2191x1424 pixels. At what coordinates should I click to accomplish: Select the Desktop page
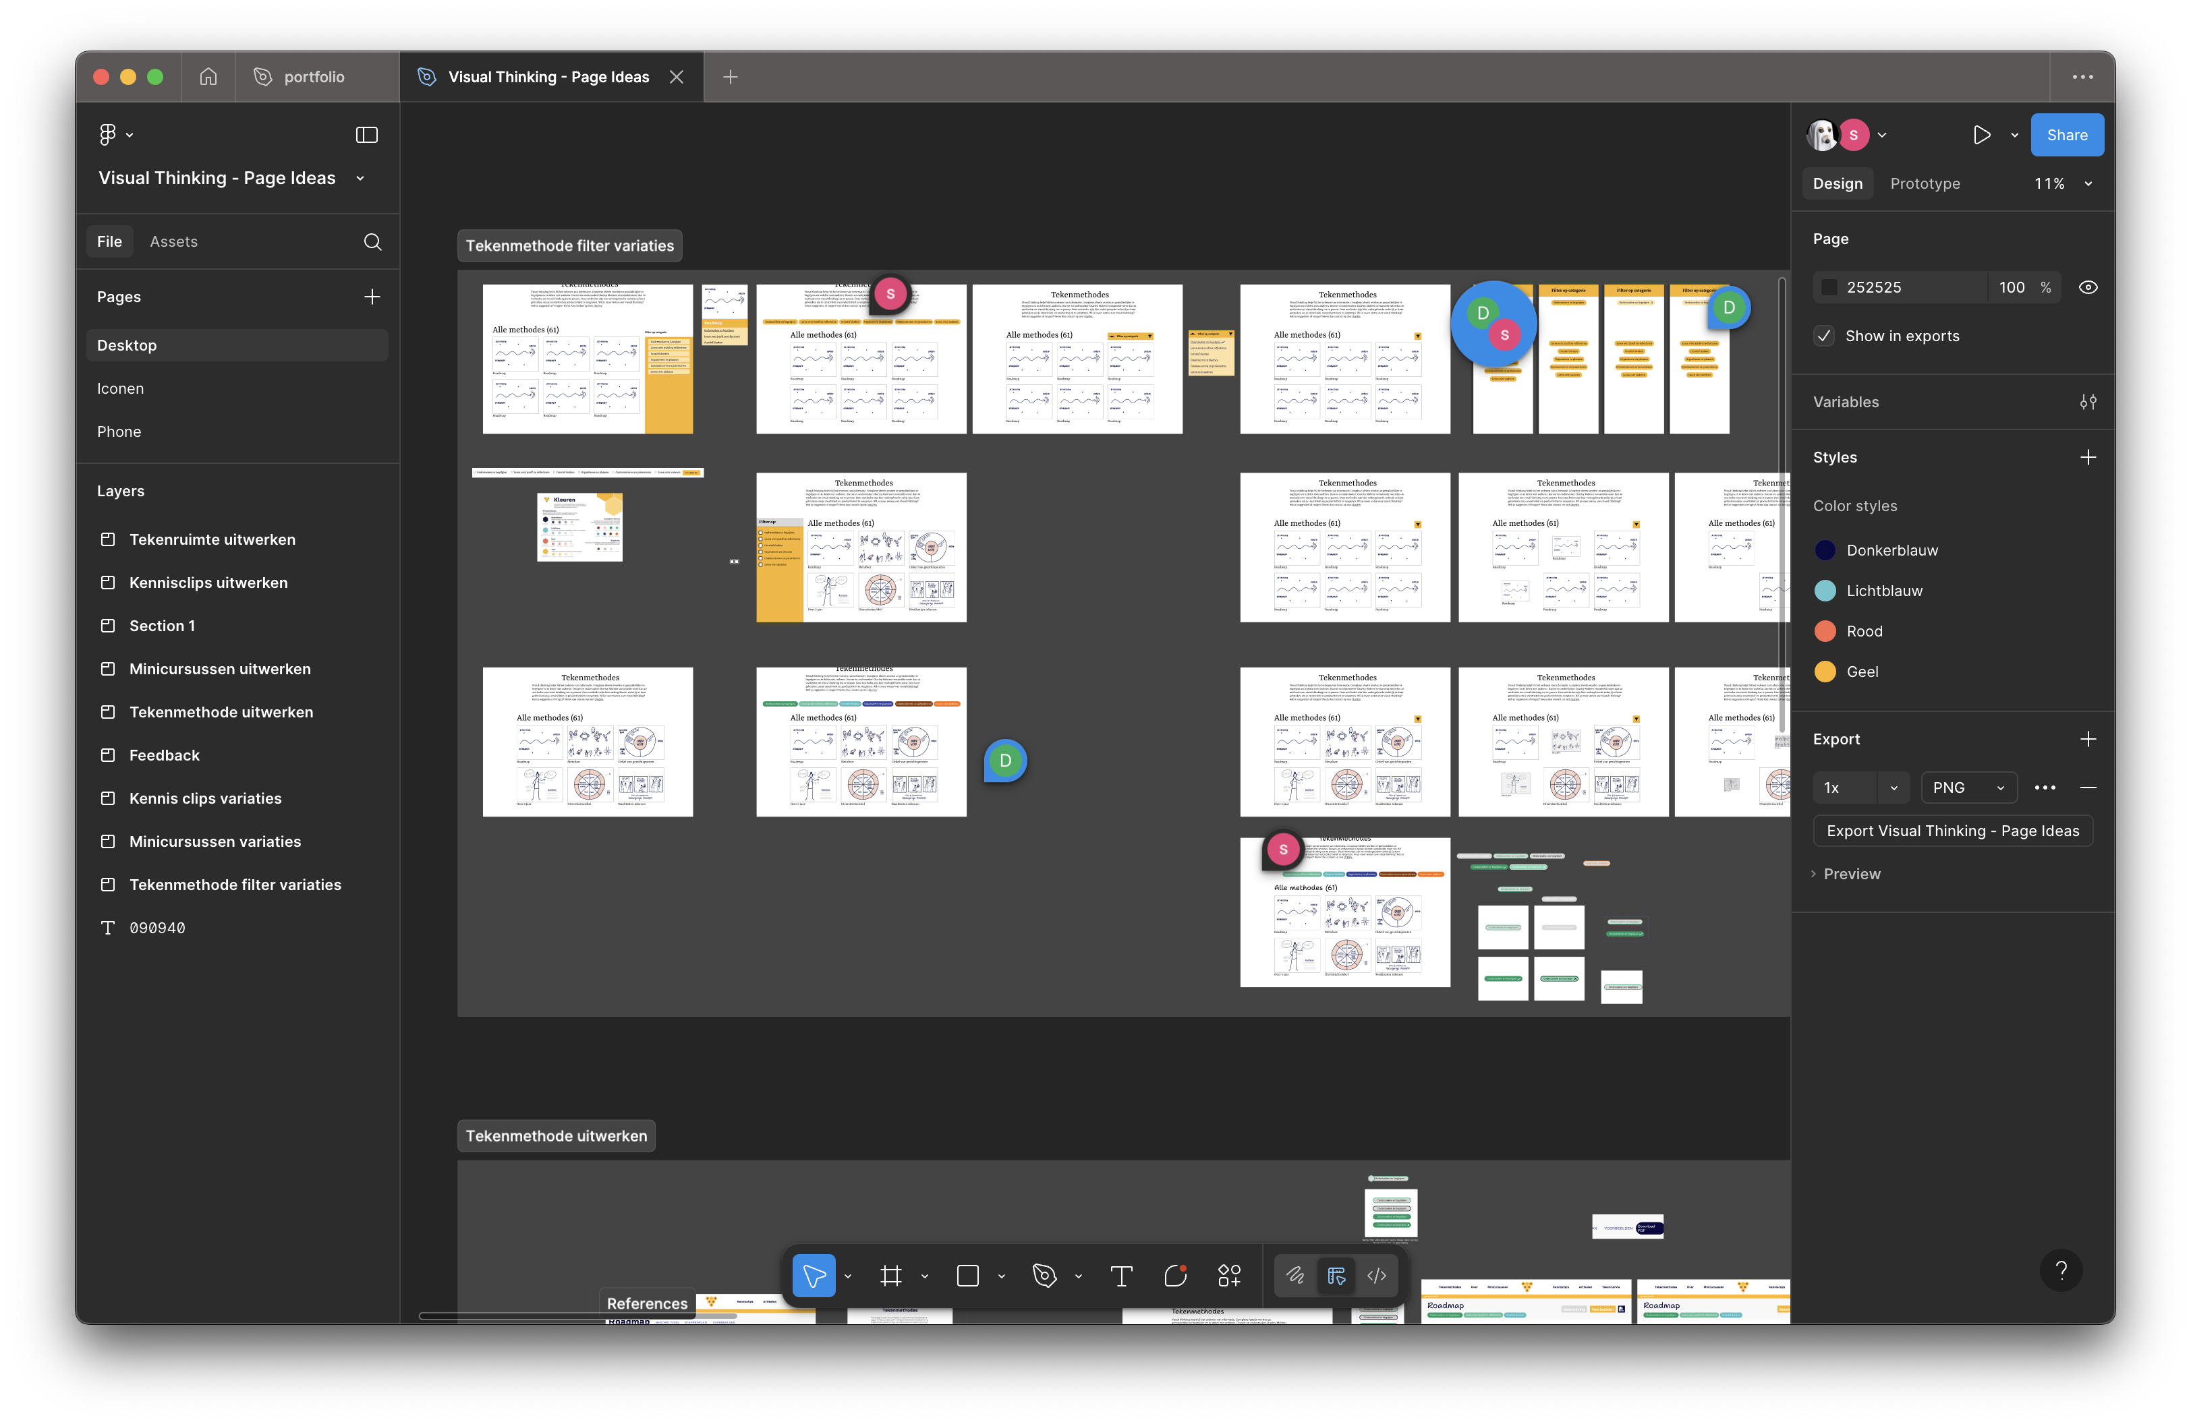pyautogui.click(x=237, y=345)
